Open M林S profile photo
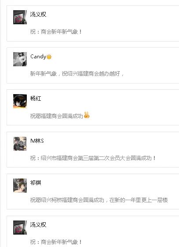The image size is (179, 247). (x=20, y=144)
